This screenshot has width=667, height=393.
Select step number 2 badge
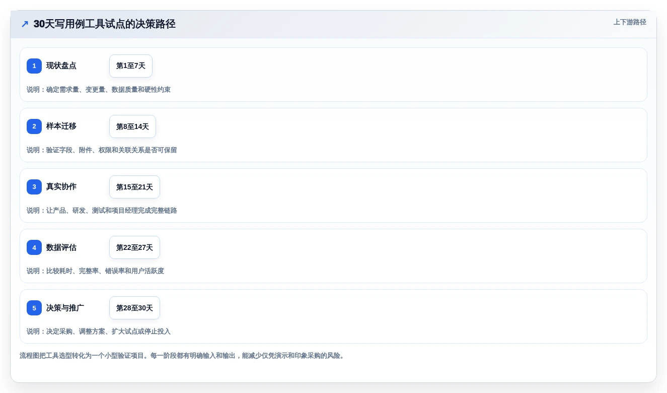34,126
